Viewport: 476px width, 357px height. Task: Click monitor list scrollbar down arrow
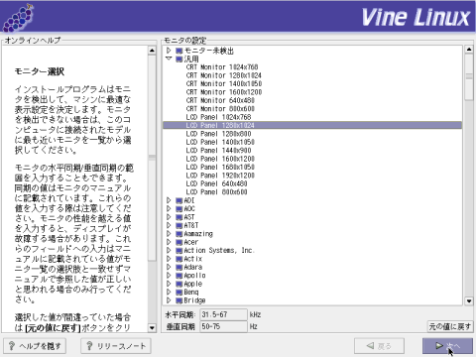pos(469,300)
